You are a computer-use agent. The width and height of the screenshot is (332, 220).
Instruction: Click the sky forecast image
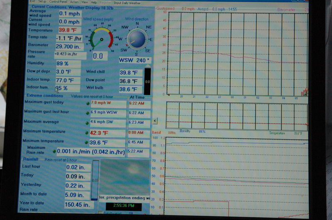(125, 177)
